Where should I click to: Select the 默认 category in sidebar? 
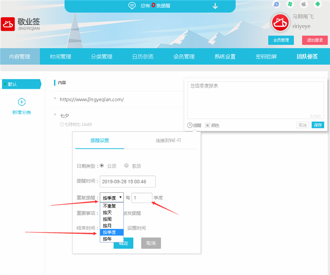22,84
